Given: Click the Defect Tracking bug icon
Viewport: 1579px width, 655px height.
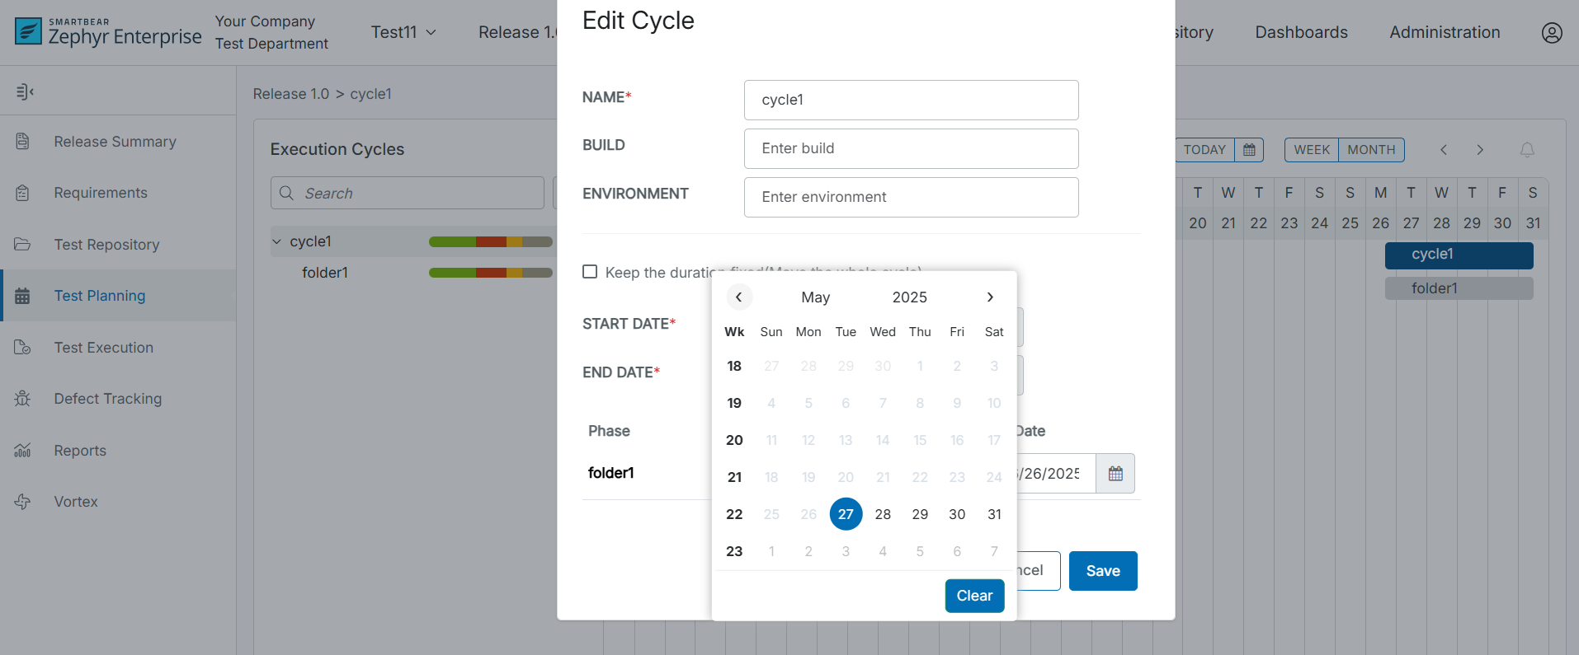Looking at the screenshot, I should [22, 399].
